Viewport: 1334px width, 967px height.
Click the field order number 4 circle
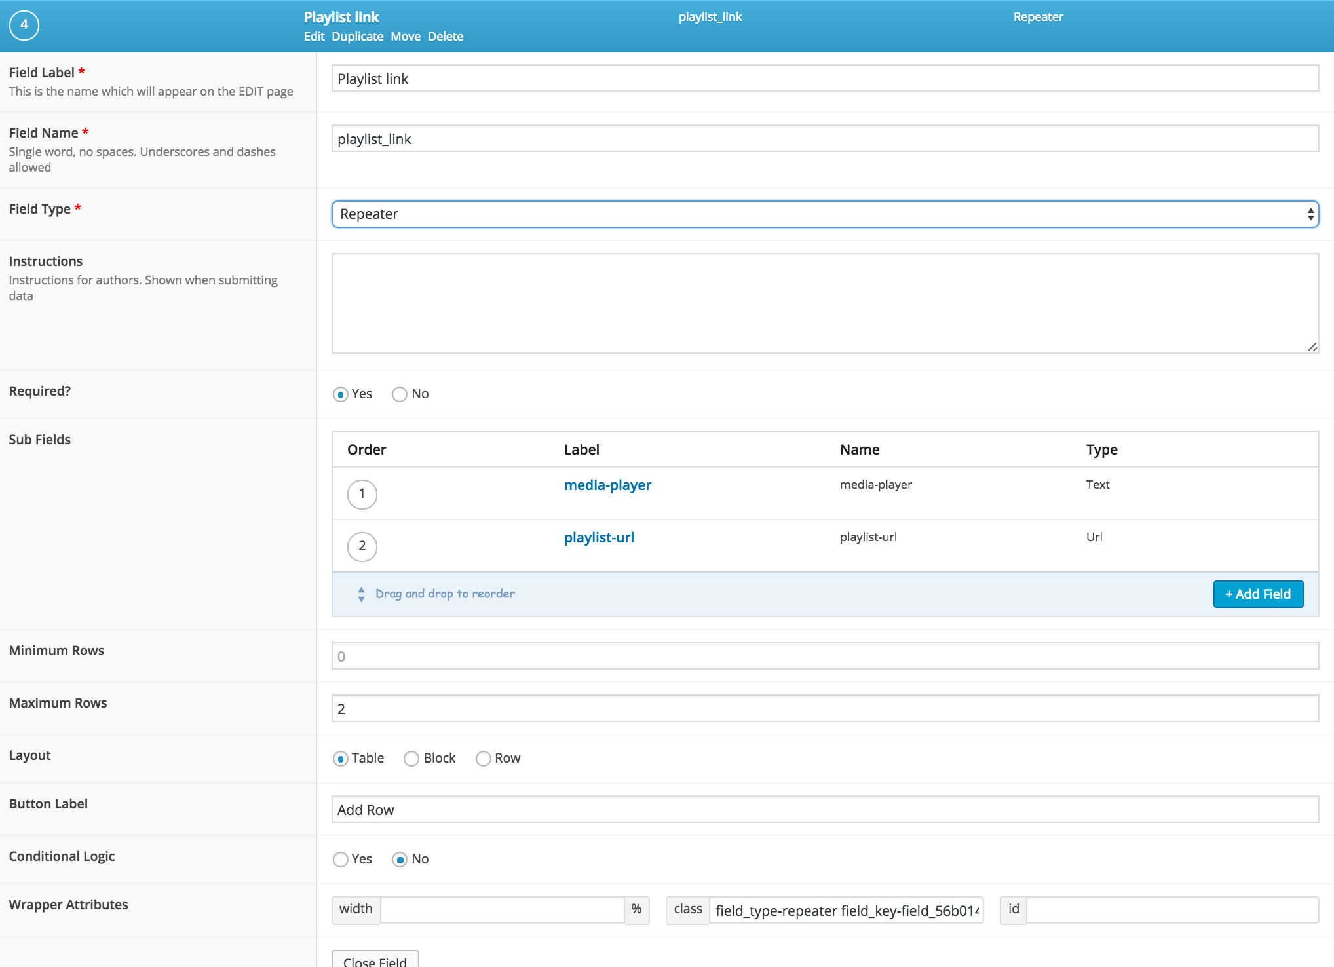(x=24, y=26)
